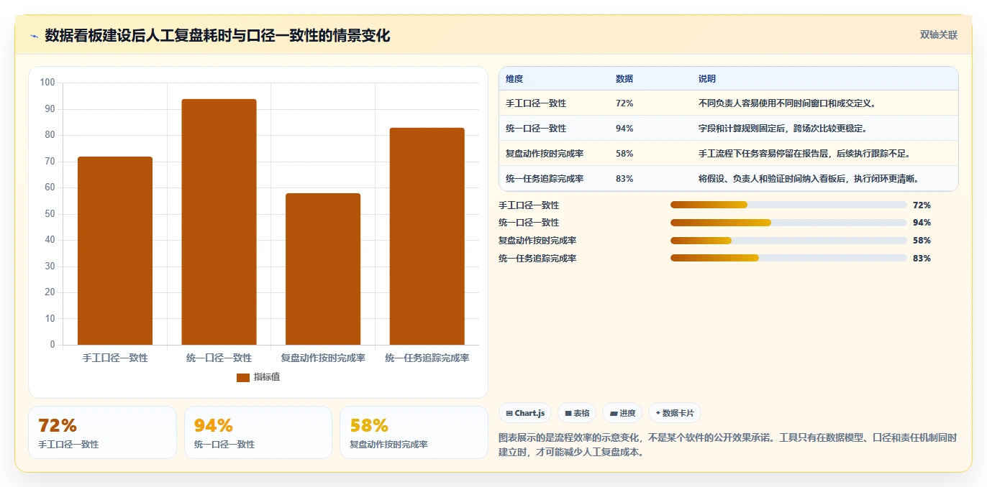Click the 双轴关联 label in header
The image size is (987, 487).
point(939,35)
